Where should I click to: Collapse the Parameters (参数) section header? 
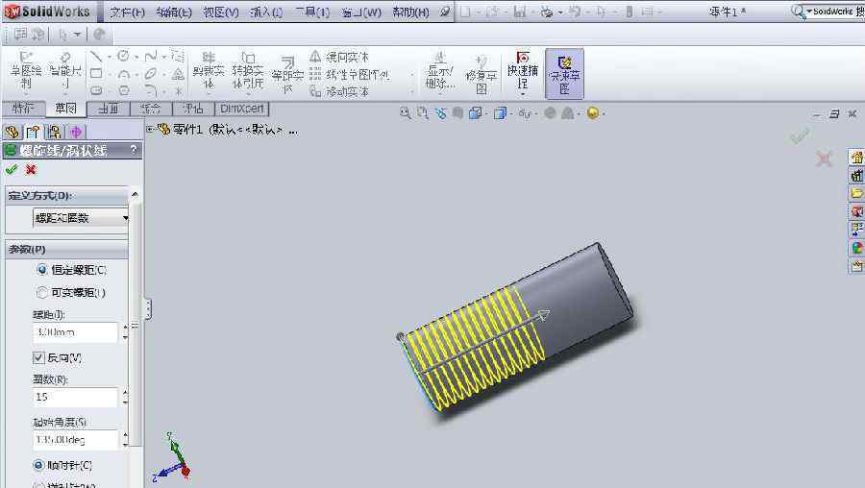pyautogui.click(x=69, y=249)
